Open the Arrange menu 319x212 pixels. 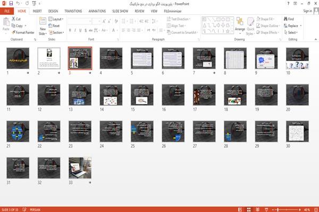click(x=240, y=26)
